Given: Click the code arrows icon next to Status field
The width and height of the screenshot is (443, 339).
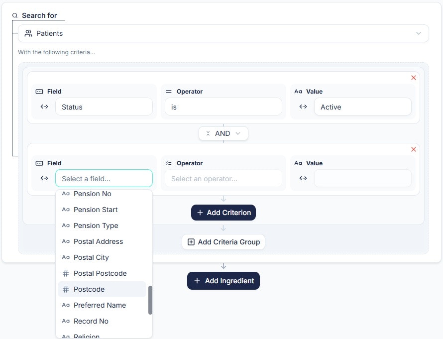Looking at the screenshot, I should tap(44, 107).
